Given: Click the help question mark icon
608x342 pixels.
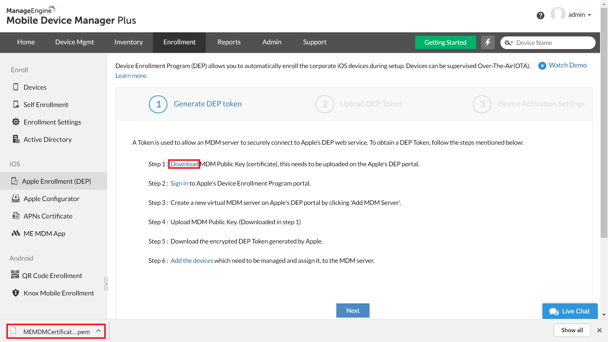Looking at the screenshot, I should coord(540,15).
